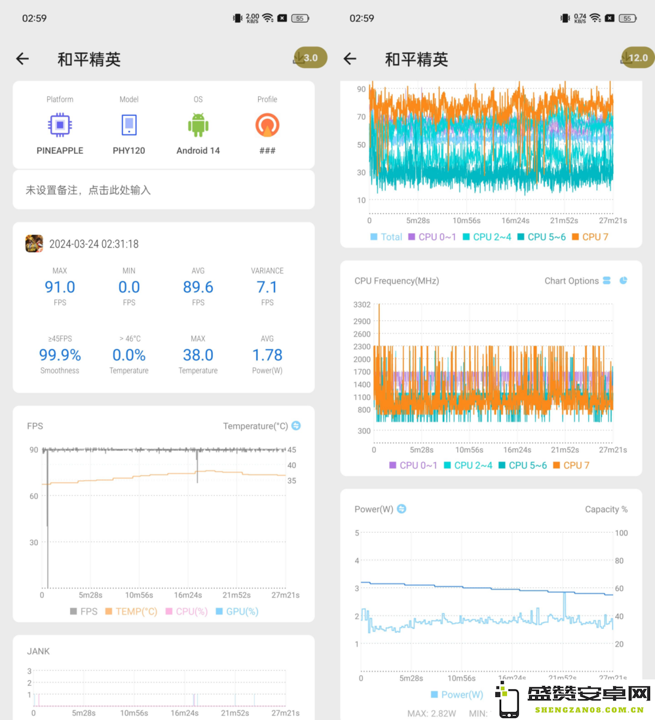
Task: Click the orange CPU 7 swatch under CPU Frequency chart
Action: coord(556,465)
